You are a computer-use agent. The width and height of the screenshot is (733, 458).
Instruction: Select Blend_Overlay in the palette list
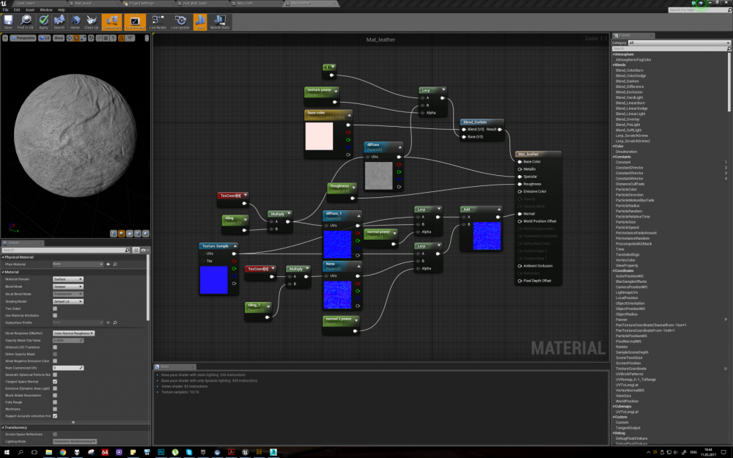[627, 119]
